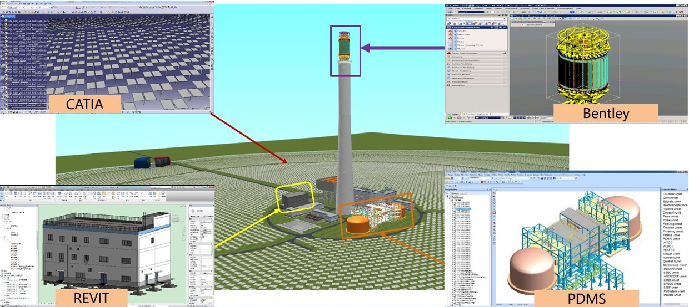The height and width of the screenshot is (307, 689).
Task: Open Customization menu in Bentley
Action: point(564,8)
